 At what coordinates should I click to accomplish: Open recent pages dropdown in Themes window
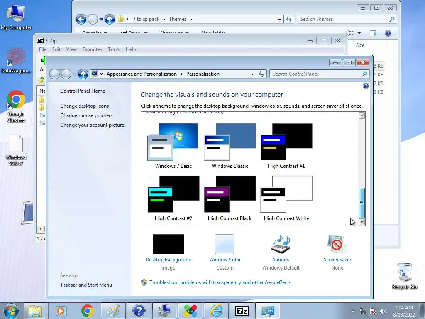point(101,20)
